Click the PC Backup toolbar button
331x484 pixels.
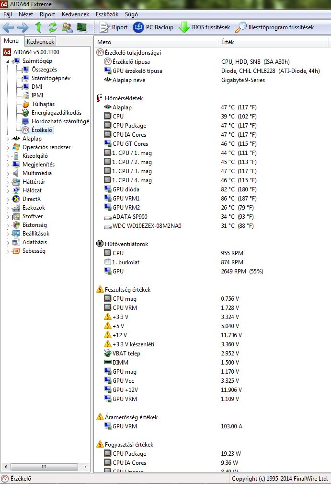153,27
